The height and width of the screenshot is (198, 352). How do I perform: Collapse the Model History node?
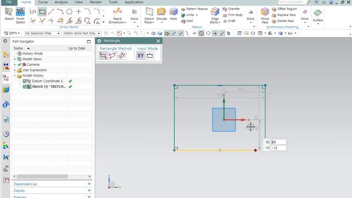[15, 76]
